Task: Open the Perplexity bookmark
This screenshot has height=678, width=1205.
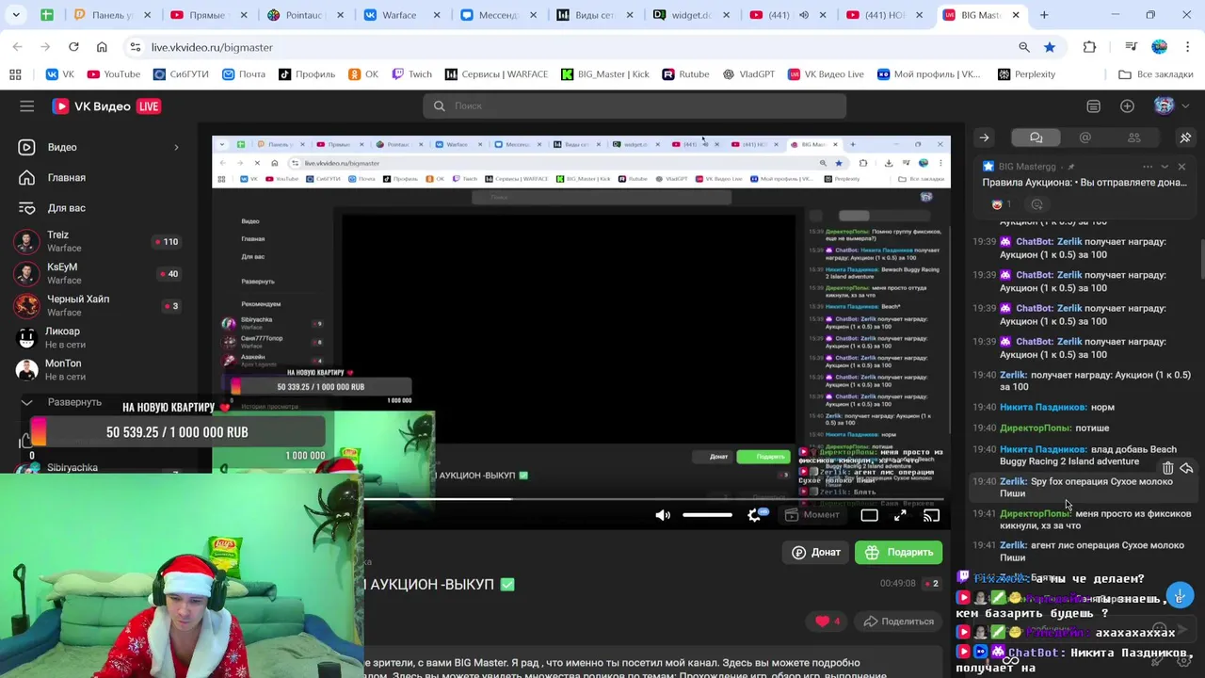Action: point(1026,74)
